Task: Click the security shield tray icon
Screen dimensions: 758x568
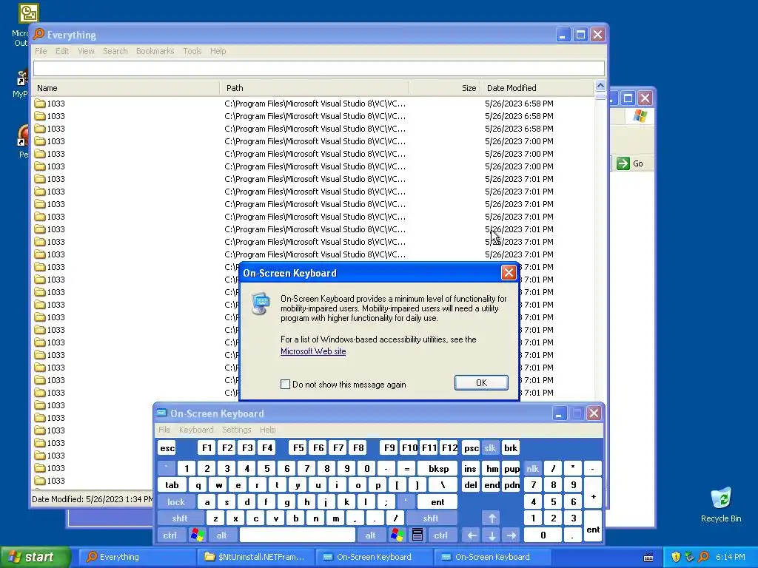Action: tap(675, 557)
